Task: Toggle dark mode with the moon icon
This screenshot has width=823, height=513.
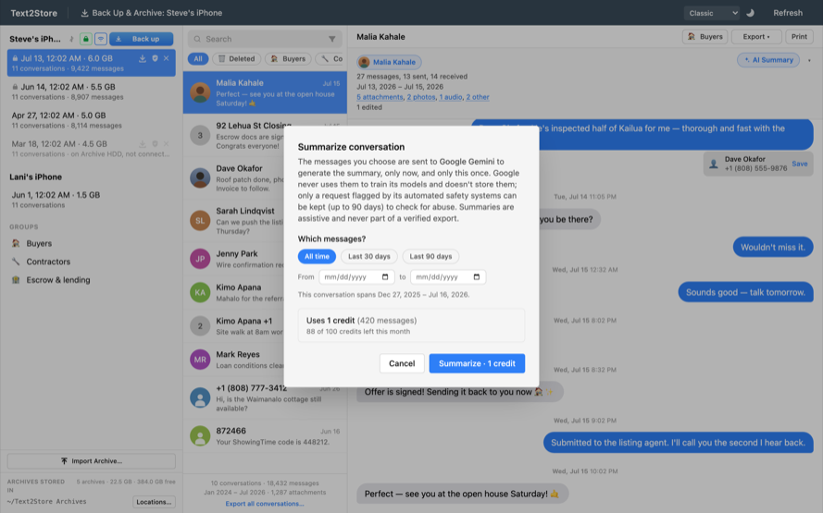Action: click(x=750, y=13)
